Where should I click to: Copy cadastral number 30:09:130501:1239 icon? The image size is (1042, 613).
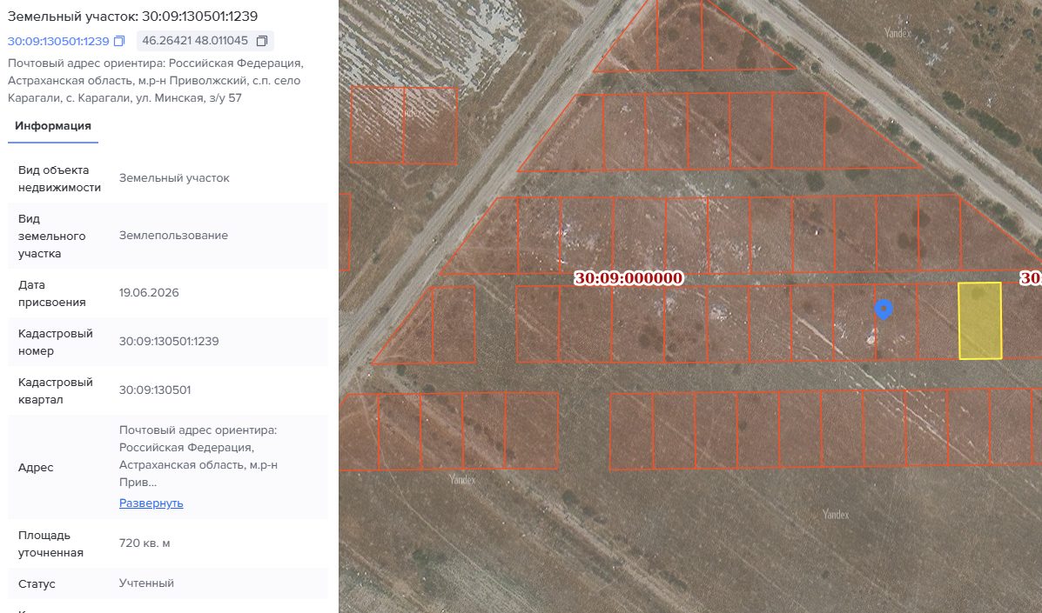tap(119, 41)
